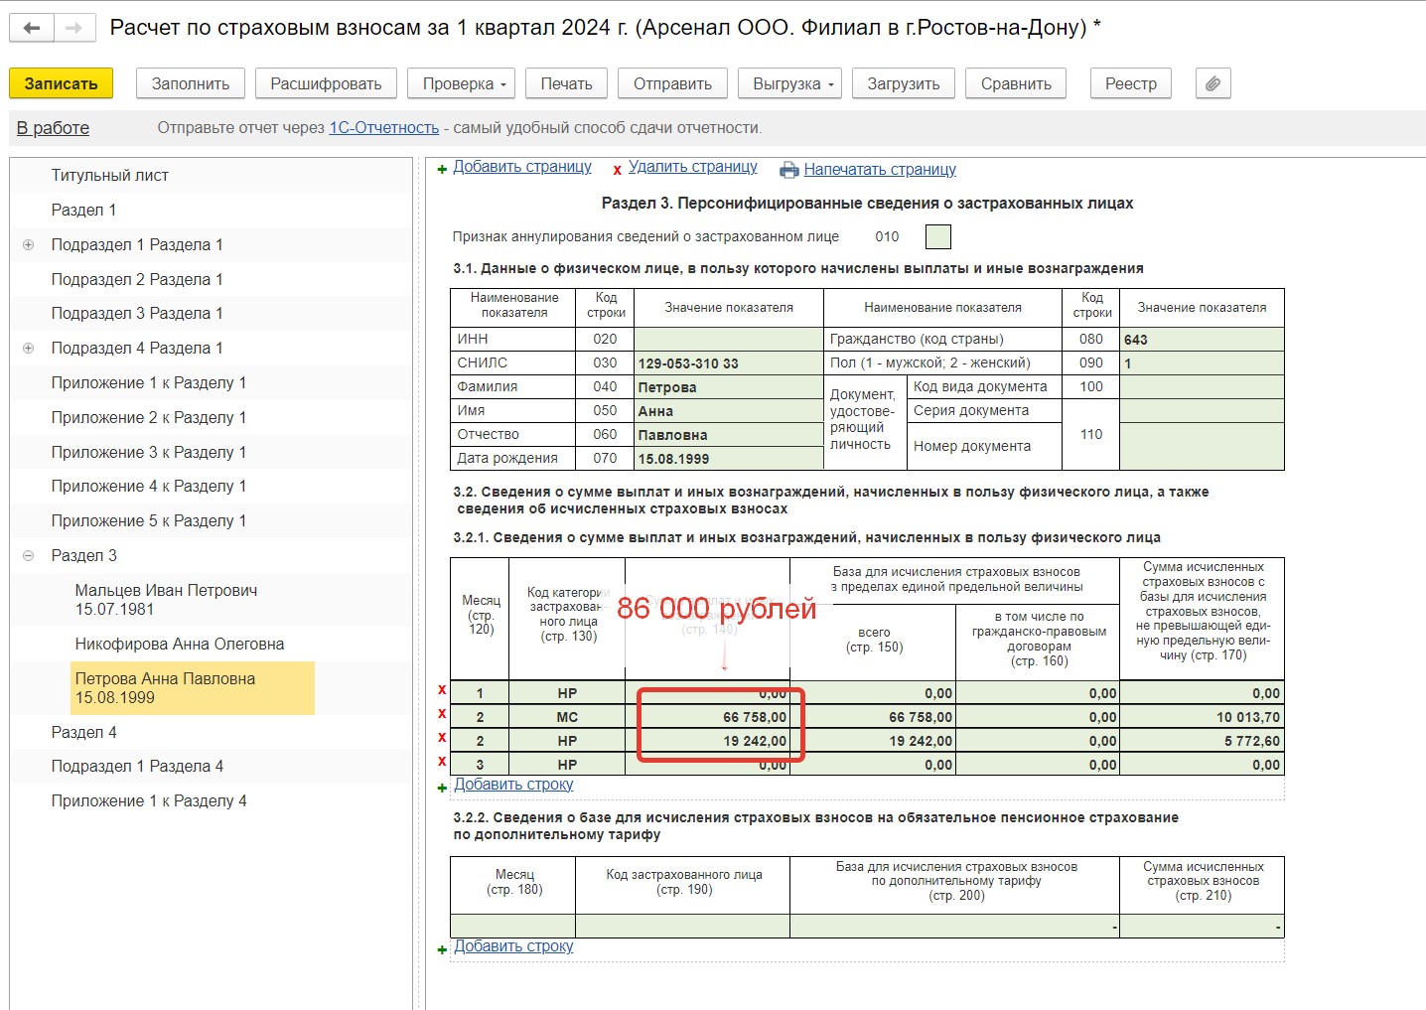1426x1010 pixels.
Task: Click the citizenship code field 643
Action: (1202, 339)
